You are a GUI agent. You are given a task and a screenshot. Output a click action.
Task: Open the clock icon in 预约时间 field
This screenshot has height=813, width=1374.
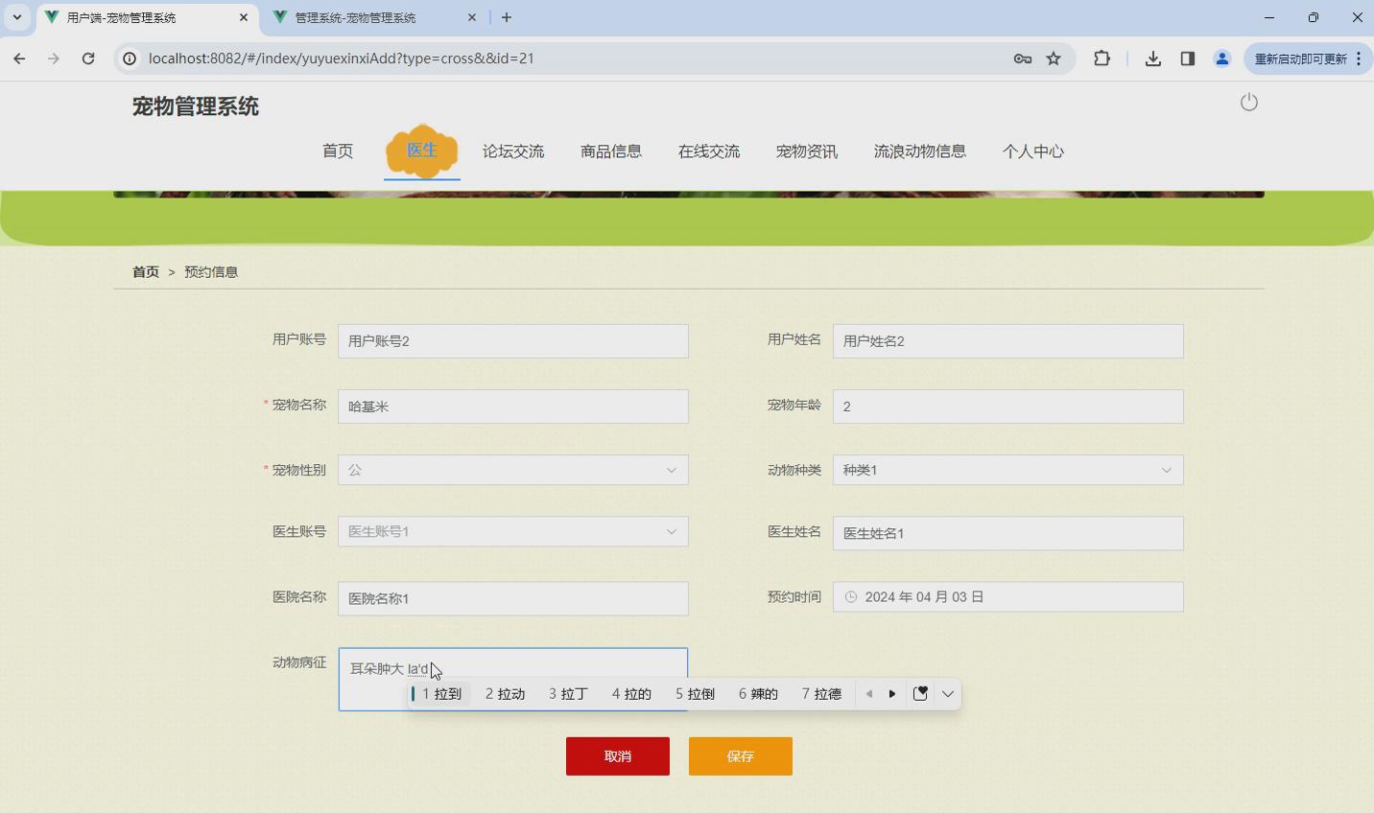[851, 596]
